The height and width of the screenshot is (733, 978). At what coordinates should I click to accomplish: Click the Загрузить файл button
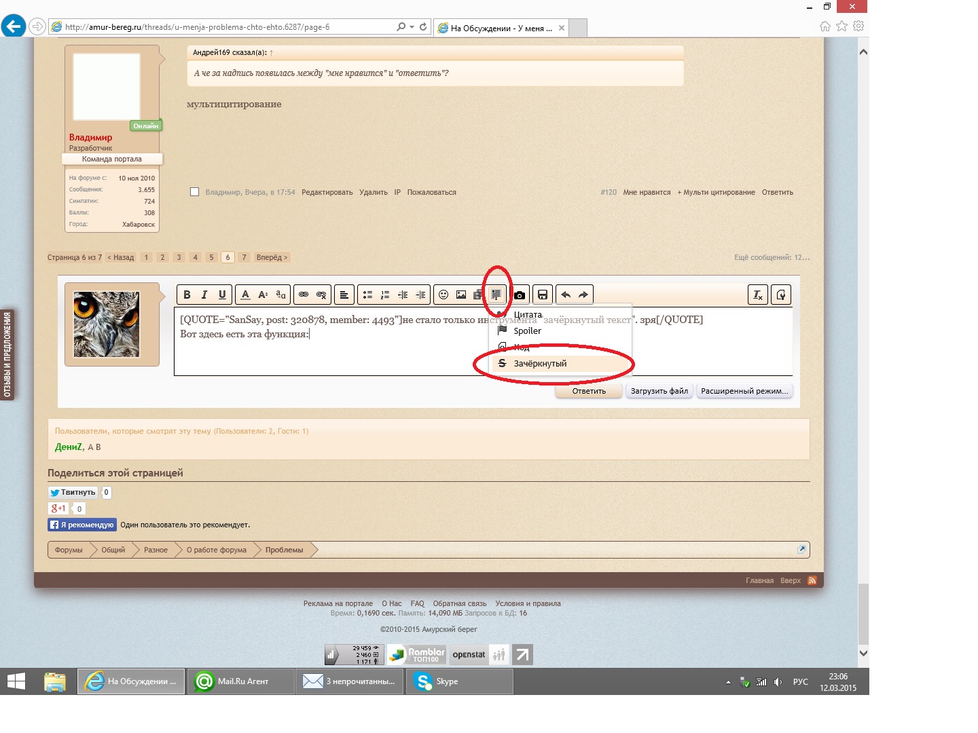pyautogui.click(x=659, y=391)
